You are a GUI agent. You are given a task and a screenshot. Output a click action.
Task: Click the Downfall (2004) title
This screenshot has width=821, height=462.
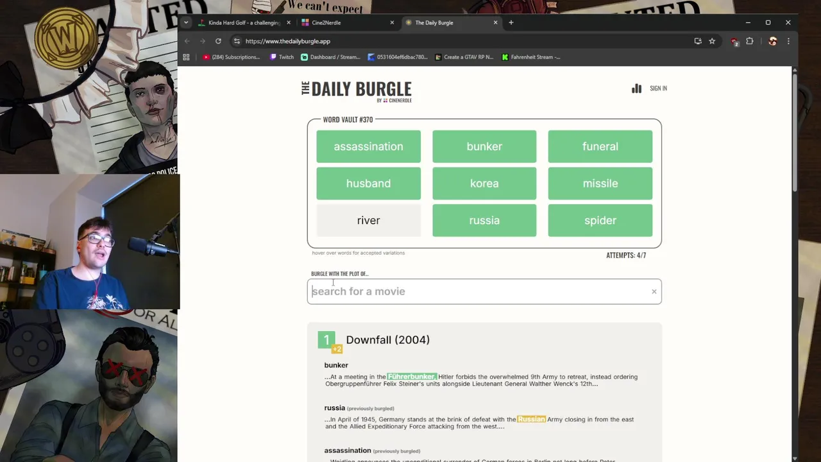pos(387,339)
